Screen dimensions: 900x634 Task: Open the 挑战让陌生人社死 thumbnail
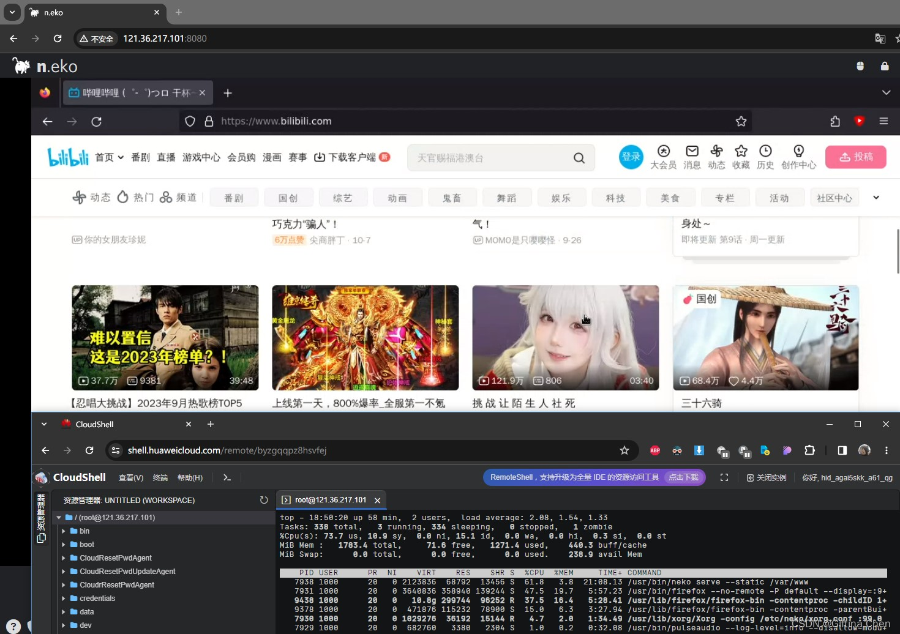[x=565, y=337]
